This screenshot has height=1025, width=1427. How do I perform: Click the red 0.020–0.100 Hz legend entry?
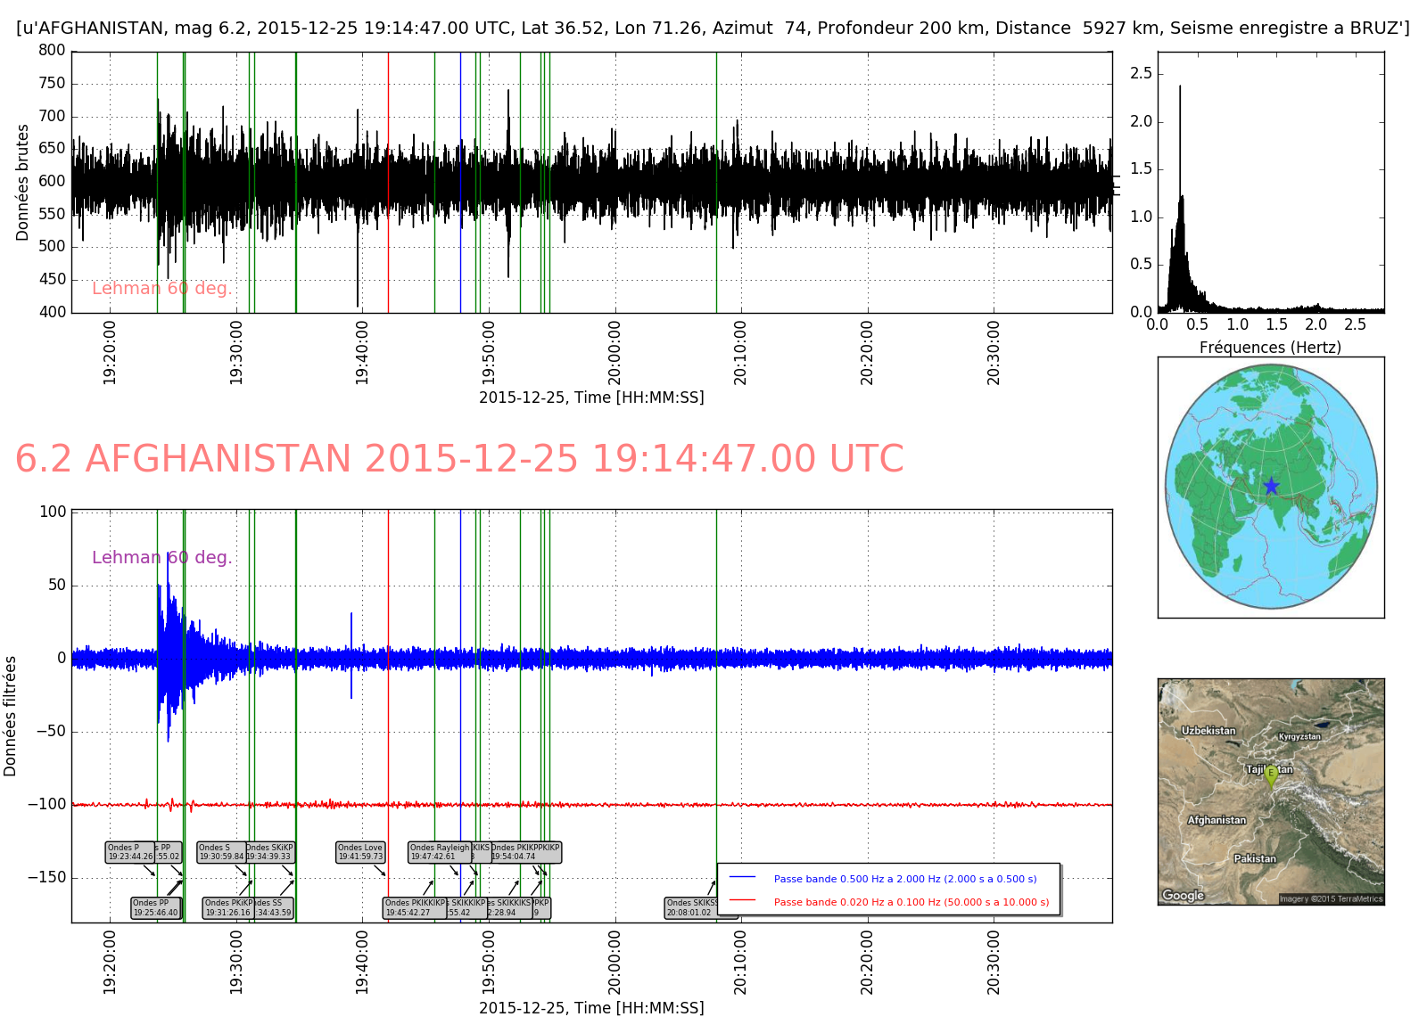coord(911,902)
